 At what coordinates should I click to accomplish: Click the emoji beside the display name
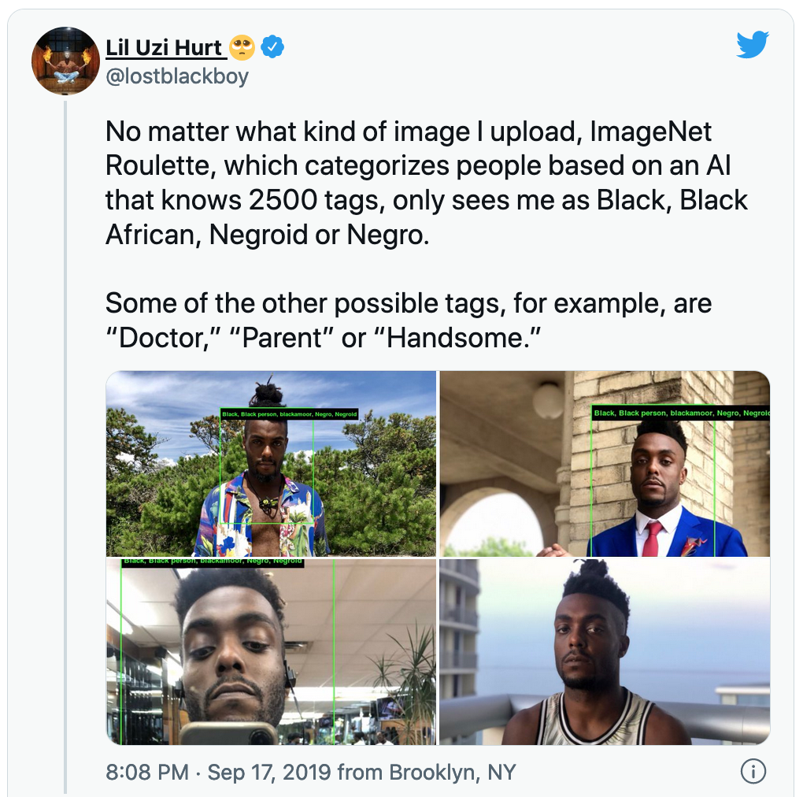click(242, 47)
